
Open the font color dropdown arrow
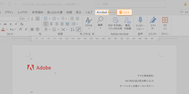coord(7,29)
